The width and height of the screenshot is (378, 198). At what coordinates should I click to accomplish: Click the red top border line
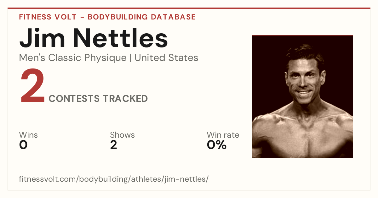pos(189,8)
